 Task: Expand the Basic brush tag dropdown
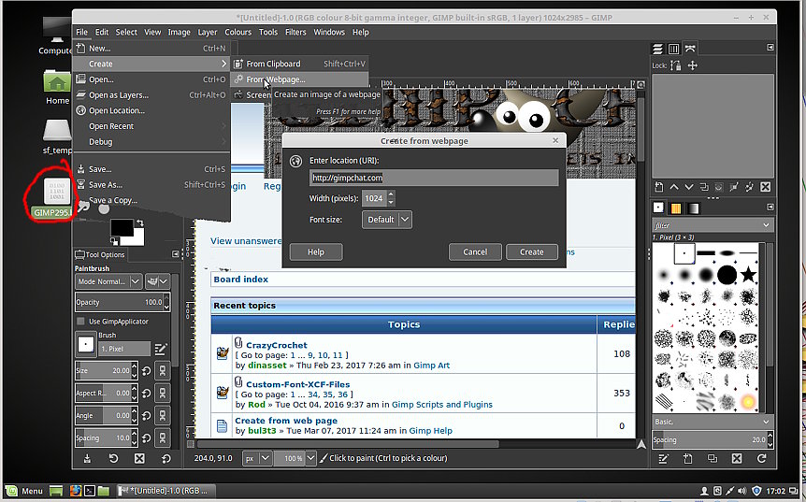point(766,422)
